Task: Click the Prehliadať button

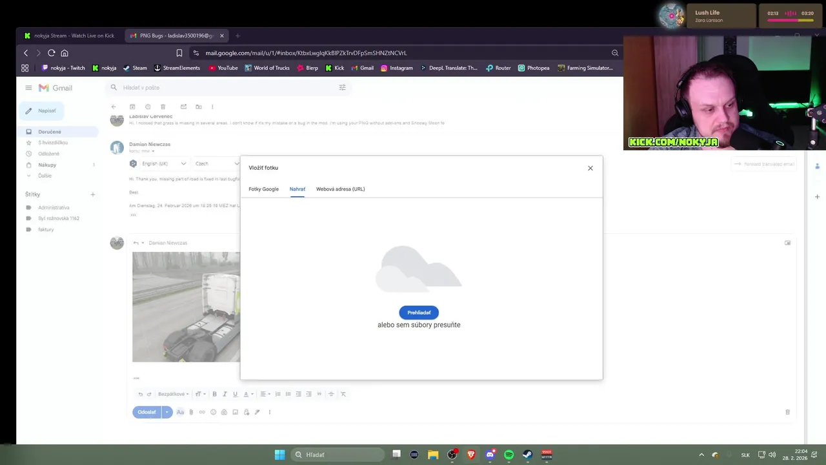Action: click(x=419, y=313)
